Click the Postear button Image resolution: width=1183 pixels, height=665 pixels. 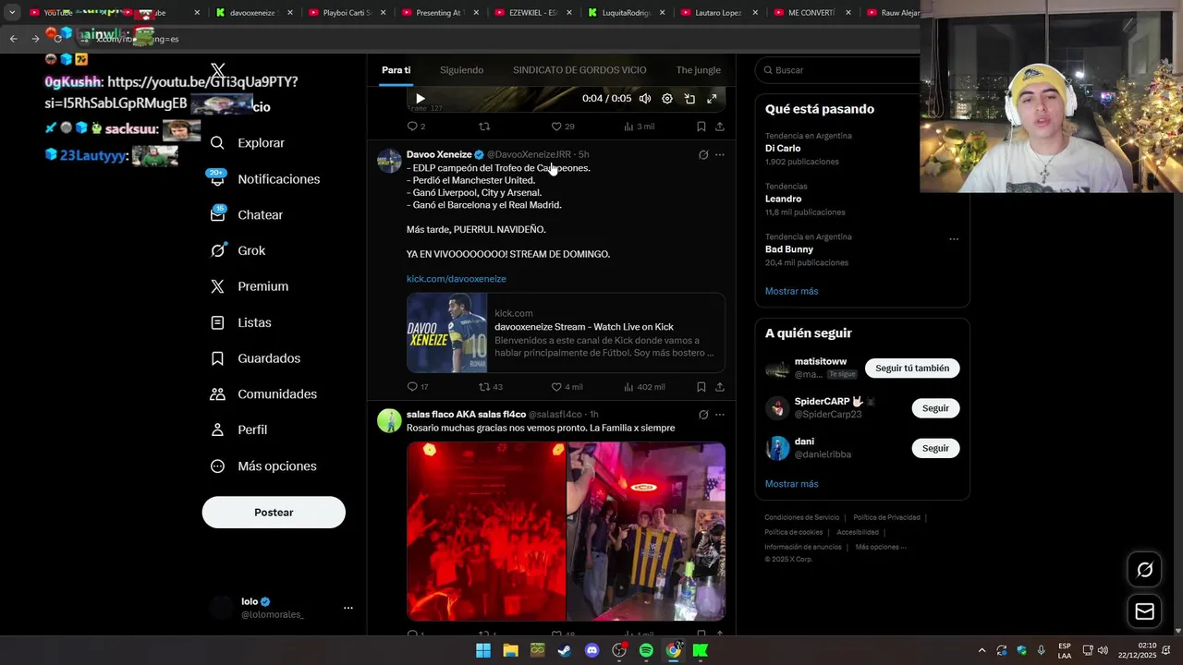click(x=274, y=513)
